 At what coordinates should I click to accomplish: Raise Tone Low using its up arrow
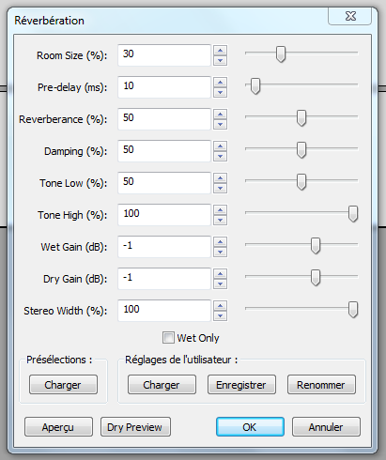[221, 178]
